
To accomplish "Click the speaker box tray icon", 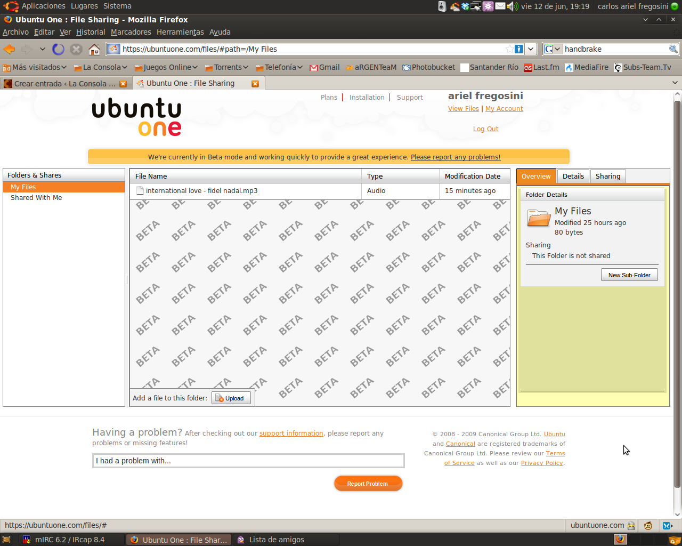I will click(x=442, y=6).
